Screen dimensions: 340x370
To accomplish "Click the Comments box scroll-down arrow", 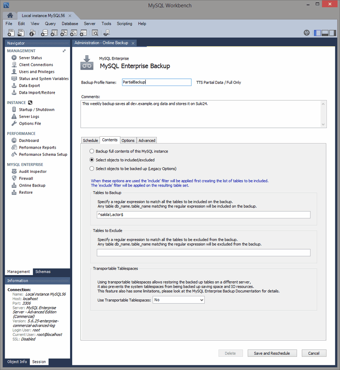I will 323,124.
